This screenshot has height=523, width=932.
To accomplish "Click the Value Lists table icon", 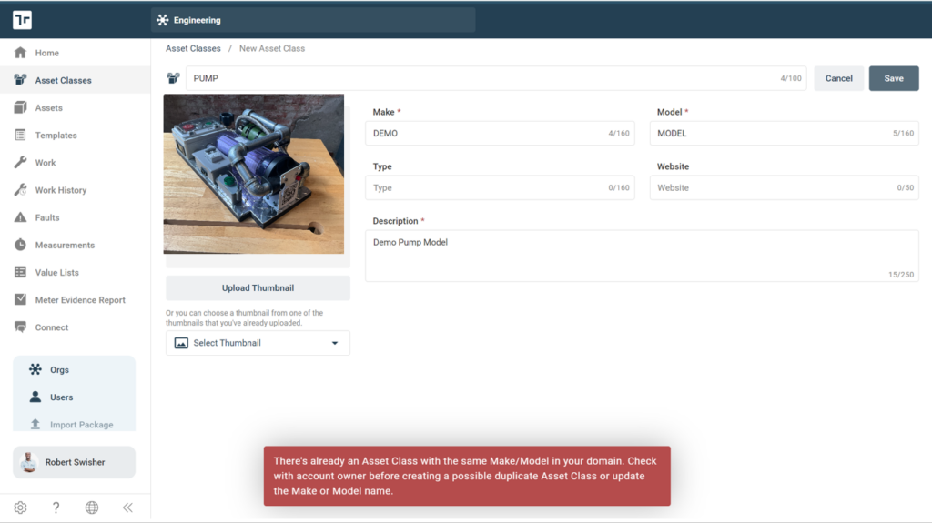I will [x=20, y=272].
